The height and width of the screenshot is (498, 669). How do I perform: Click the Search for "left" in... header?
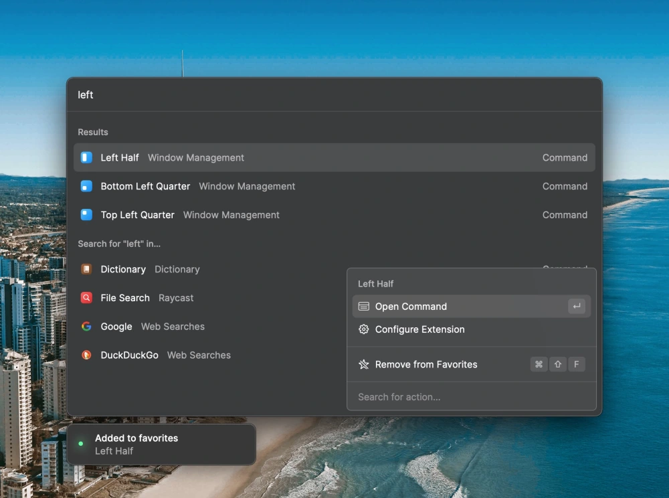(119, 243)
